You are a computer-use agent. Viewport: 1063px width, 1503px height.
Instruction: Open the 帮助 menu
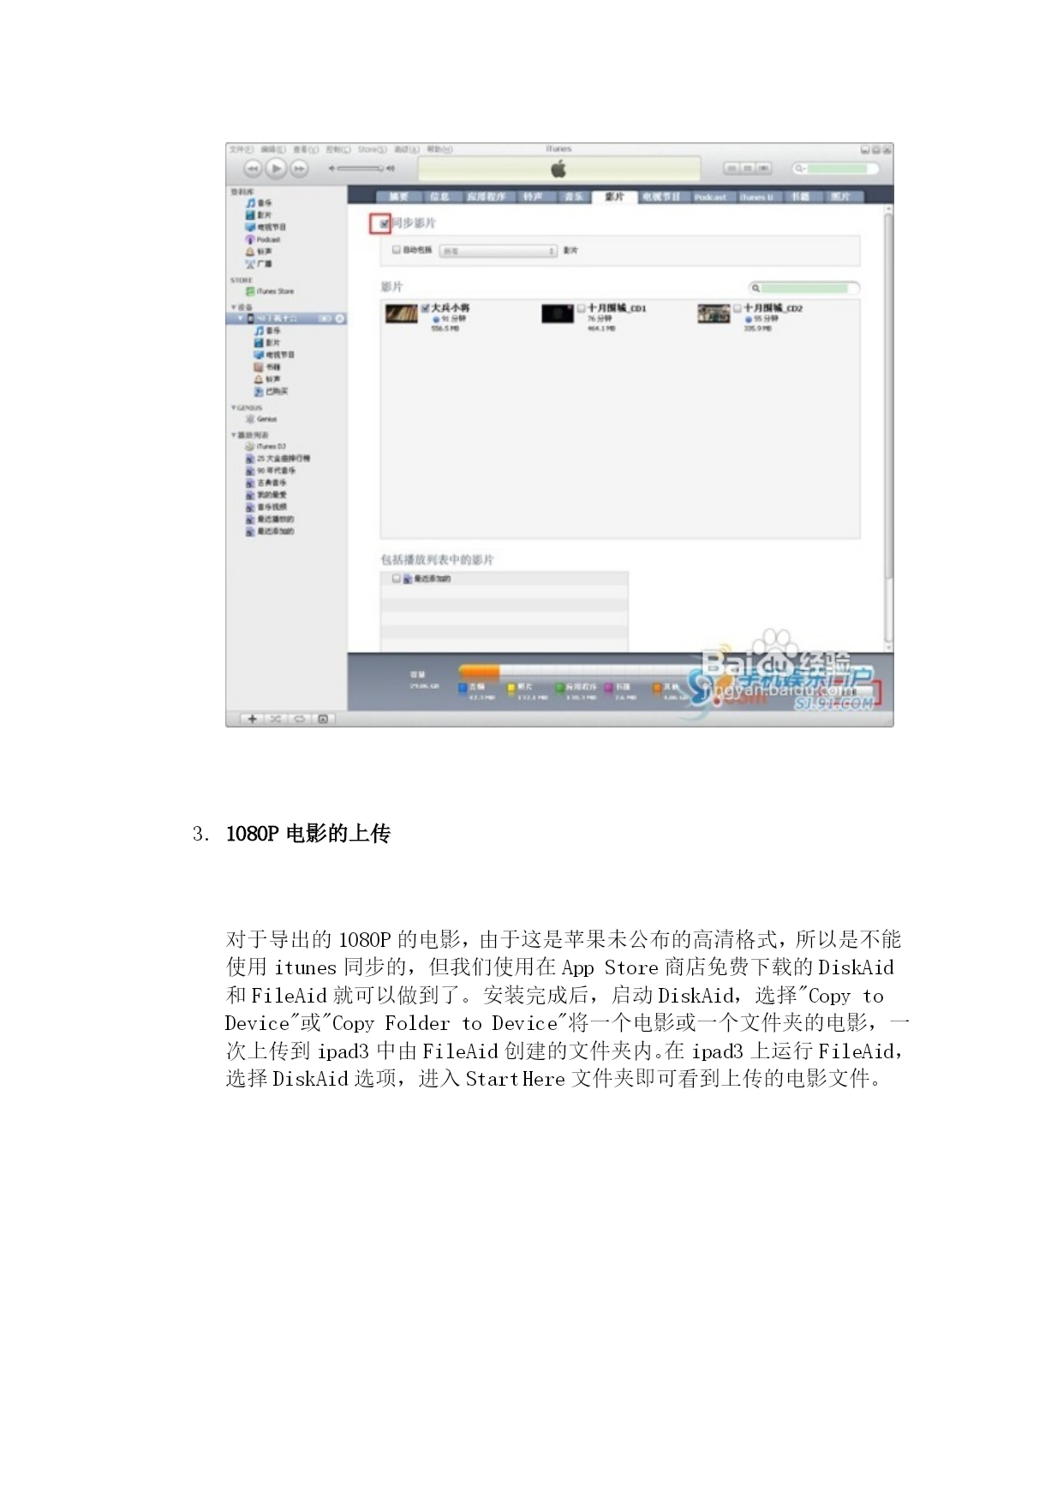[439, 149]
